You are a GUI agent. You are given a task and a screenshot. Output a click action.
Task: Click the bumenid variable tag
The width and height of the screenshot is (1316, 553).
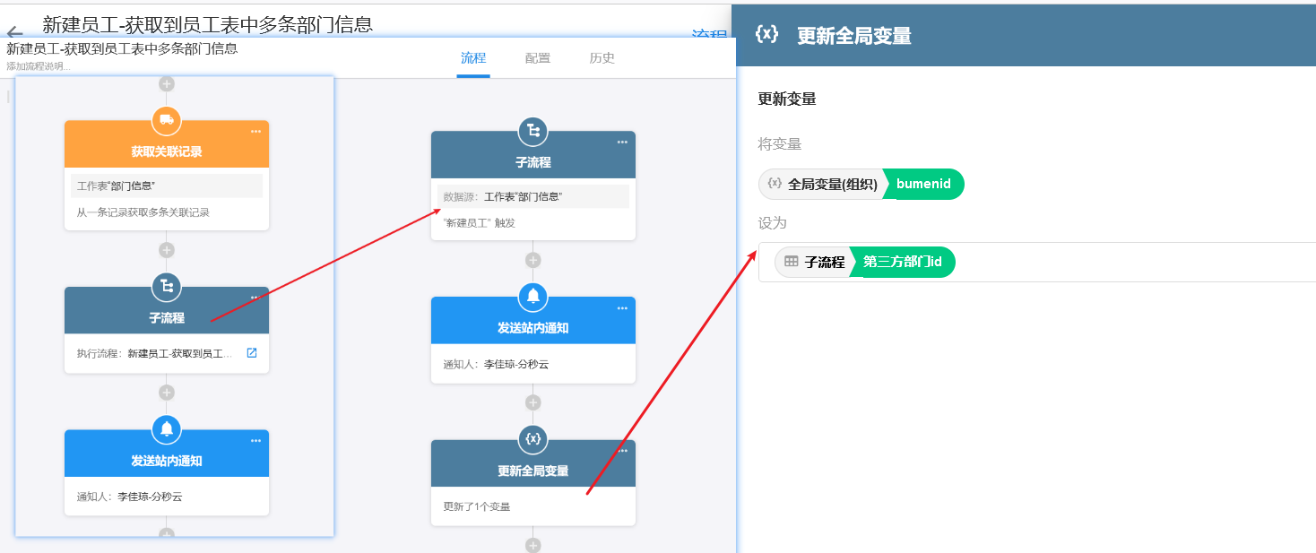[x=923, y=184]
